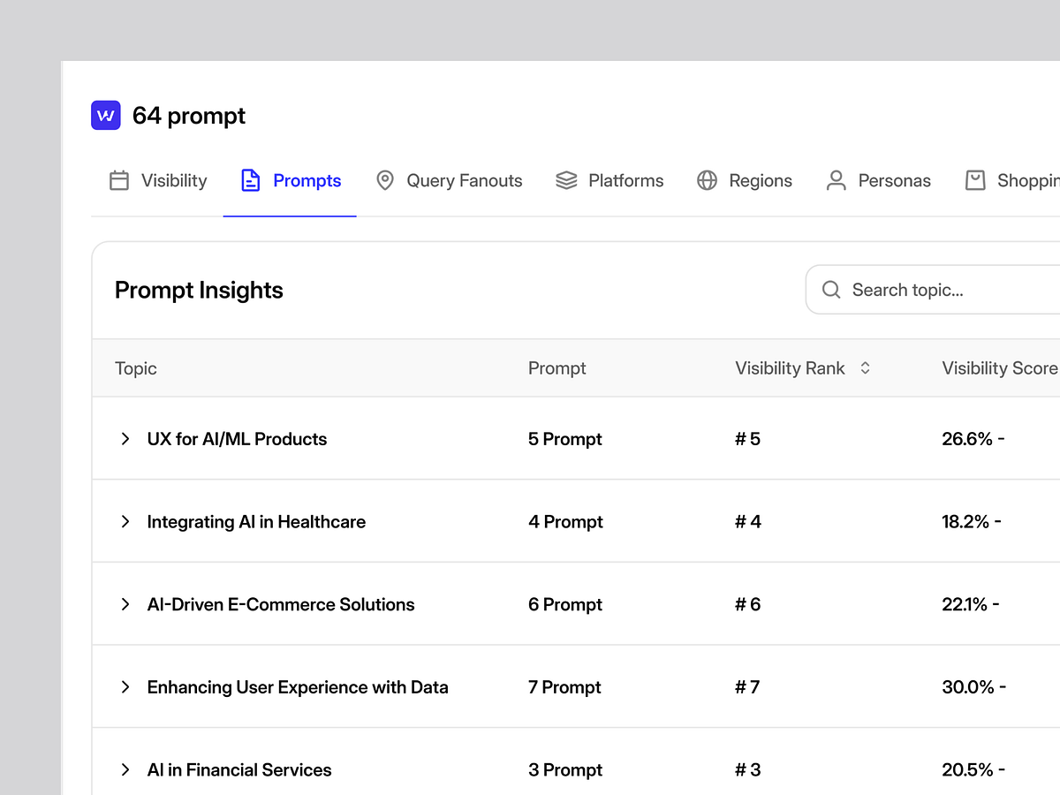Switch to Query Fanouts tab
1060x795 pixels.
tap(449, 180)
